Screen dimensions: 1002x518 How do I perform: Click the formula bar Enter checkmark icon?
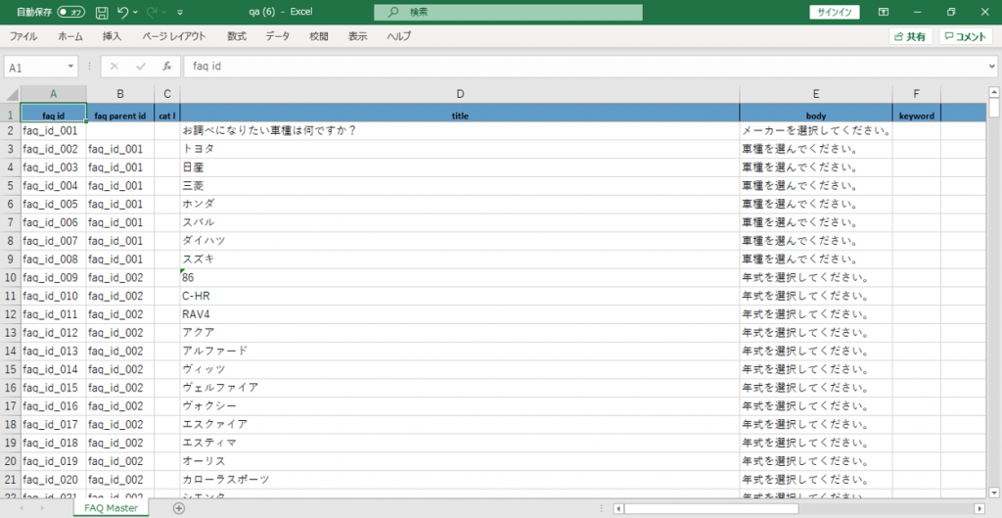coord(141,66)
